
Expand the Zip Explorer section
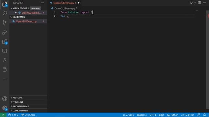(21, 110)
